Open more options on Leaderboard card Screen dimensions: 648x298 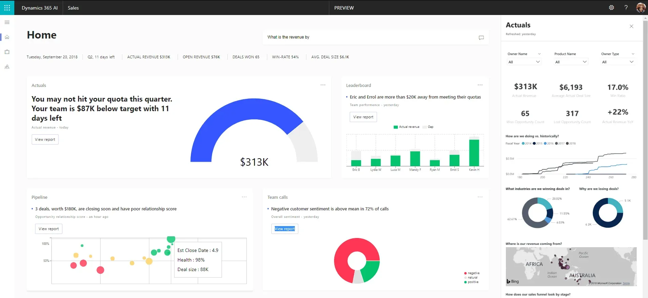click(480, 85)
